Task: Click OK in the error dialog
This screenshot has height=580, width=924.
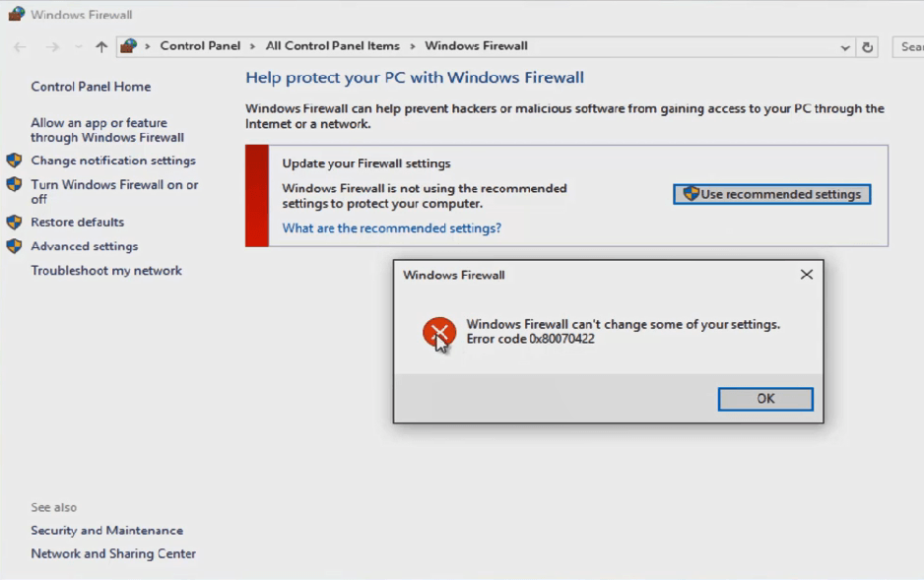Action: (x=765, y=399)
